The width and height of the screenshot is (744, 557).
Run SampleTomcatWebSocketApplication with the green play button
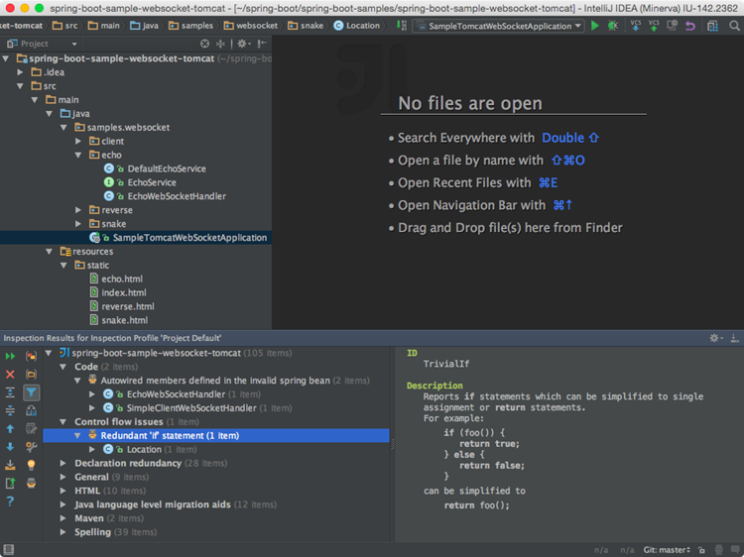594,26
